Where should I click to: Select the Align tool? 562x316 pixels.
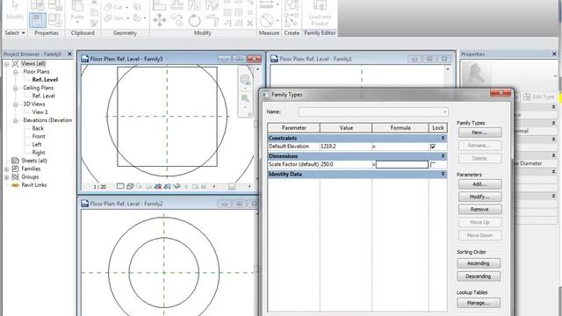coord(159,5)
